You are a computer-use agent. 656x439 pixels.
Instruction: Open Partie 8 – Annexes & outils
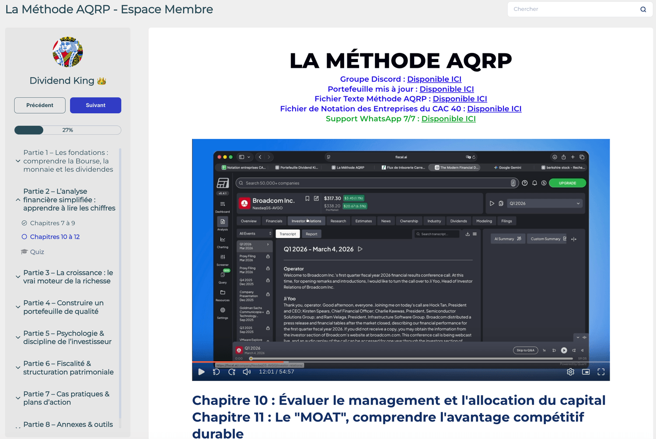click(x=68, y=425)
